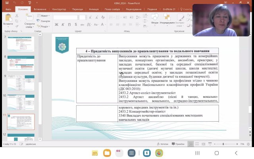Open the Примітки comments button

(178, 144)
